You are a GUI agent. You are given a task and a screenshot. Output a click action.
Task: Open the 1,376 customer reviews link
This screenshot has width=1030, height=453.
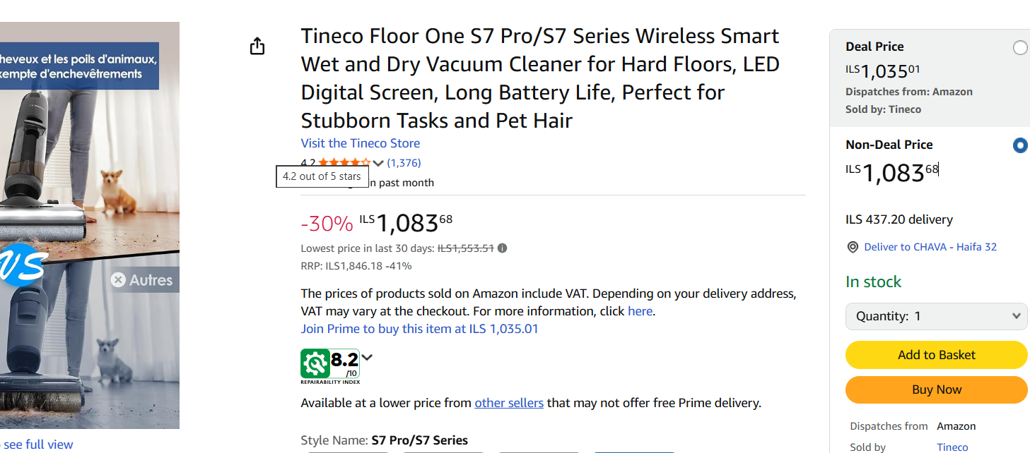404,163
